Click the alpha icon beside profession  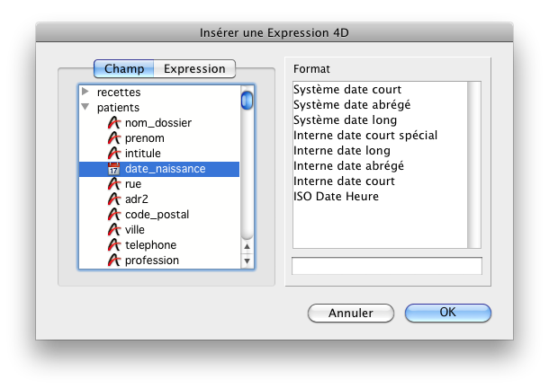[x=113, y=261]
